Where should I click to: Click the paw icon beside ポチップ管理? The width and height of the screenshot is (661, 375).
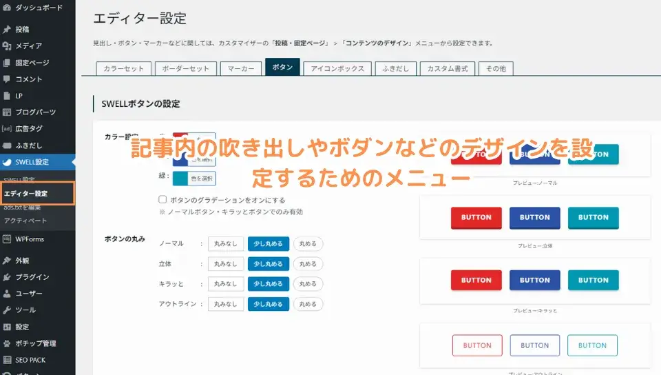click(7, 343)
